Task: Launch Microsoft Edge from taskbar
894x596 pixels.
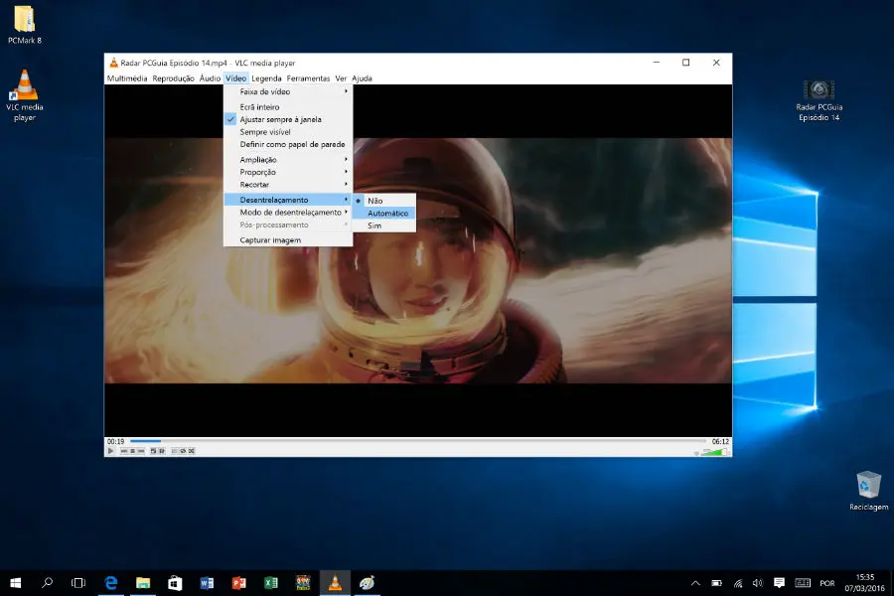Action: pos(111,583)
